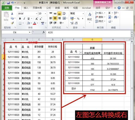The image size is (135, 120).
Task: Open the fill color dropdown arrow
Action: (x=31, y=23)
